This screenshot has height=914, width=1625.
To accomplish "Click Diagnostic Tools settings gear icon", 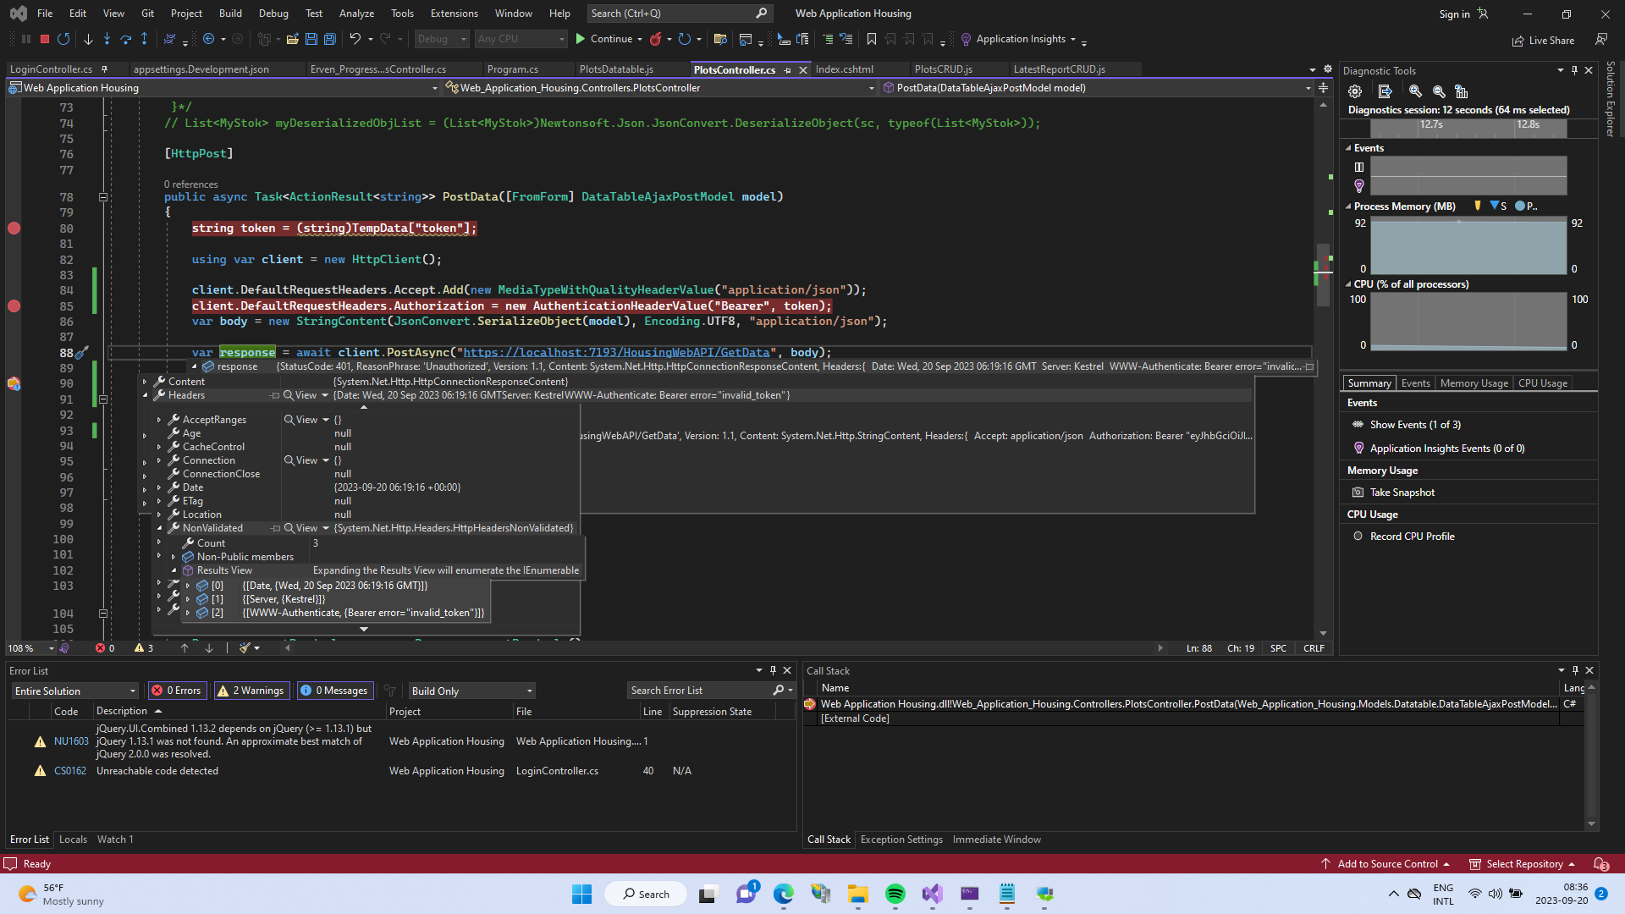I will click(1355, 91).
